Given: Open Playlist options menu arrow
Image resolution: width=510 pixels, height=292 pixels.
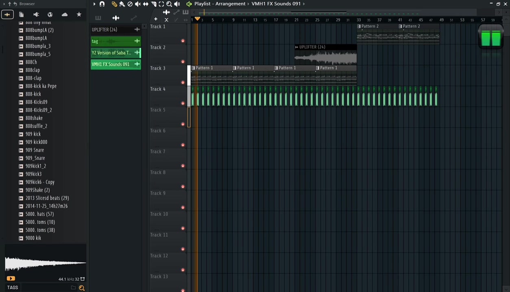Looking at the screenshot, I should (94, 4).
